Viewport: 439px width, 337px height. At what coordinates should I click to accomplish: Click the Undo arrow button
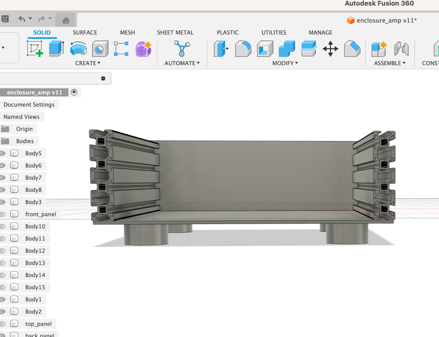click(22, 19)
